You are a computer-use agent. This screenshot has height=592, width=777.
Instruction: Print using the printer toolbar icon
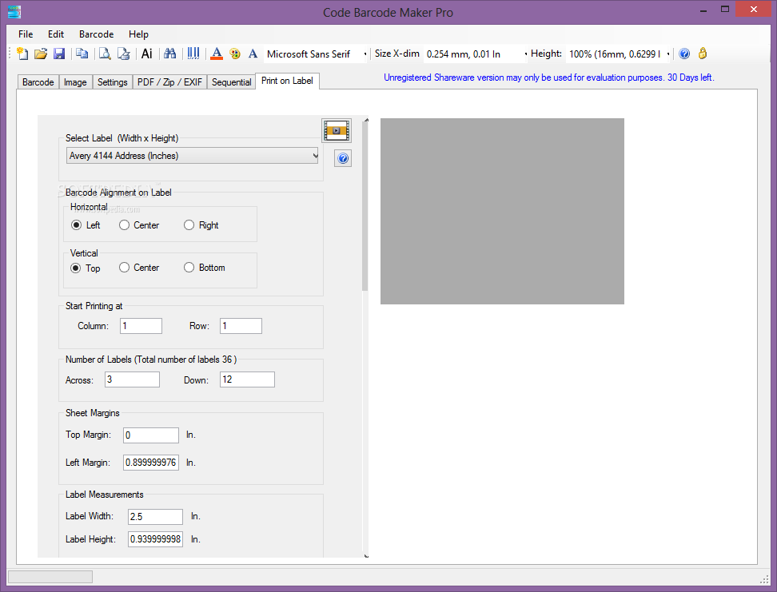pyautogui.click(x=123, y=54)
